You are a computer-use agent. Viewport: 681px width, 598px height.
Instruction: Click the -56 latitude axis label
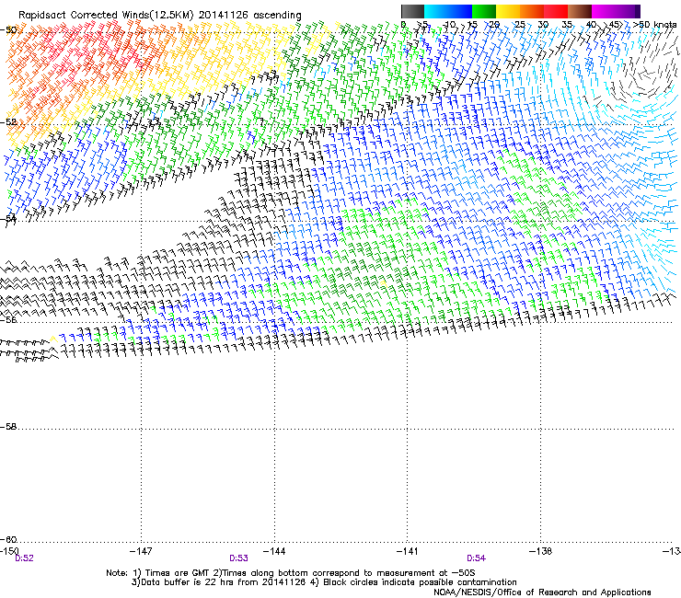[x=8, y=320]
